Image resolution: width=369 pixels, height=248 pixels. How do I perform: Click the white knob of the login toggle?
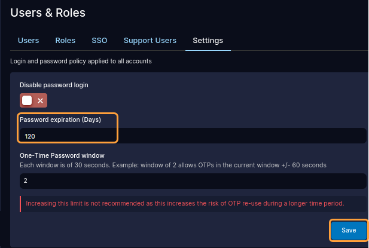27,100
